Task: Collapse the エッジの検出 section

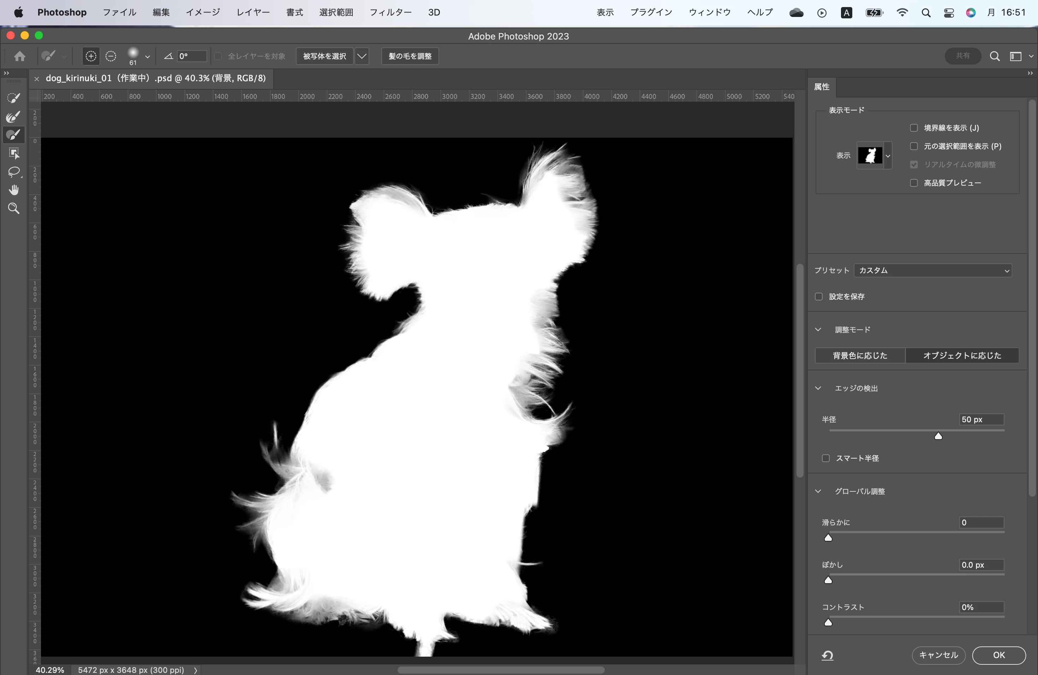Action: (818, 388)
